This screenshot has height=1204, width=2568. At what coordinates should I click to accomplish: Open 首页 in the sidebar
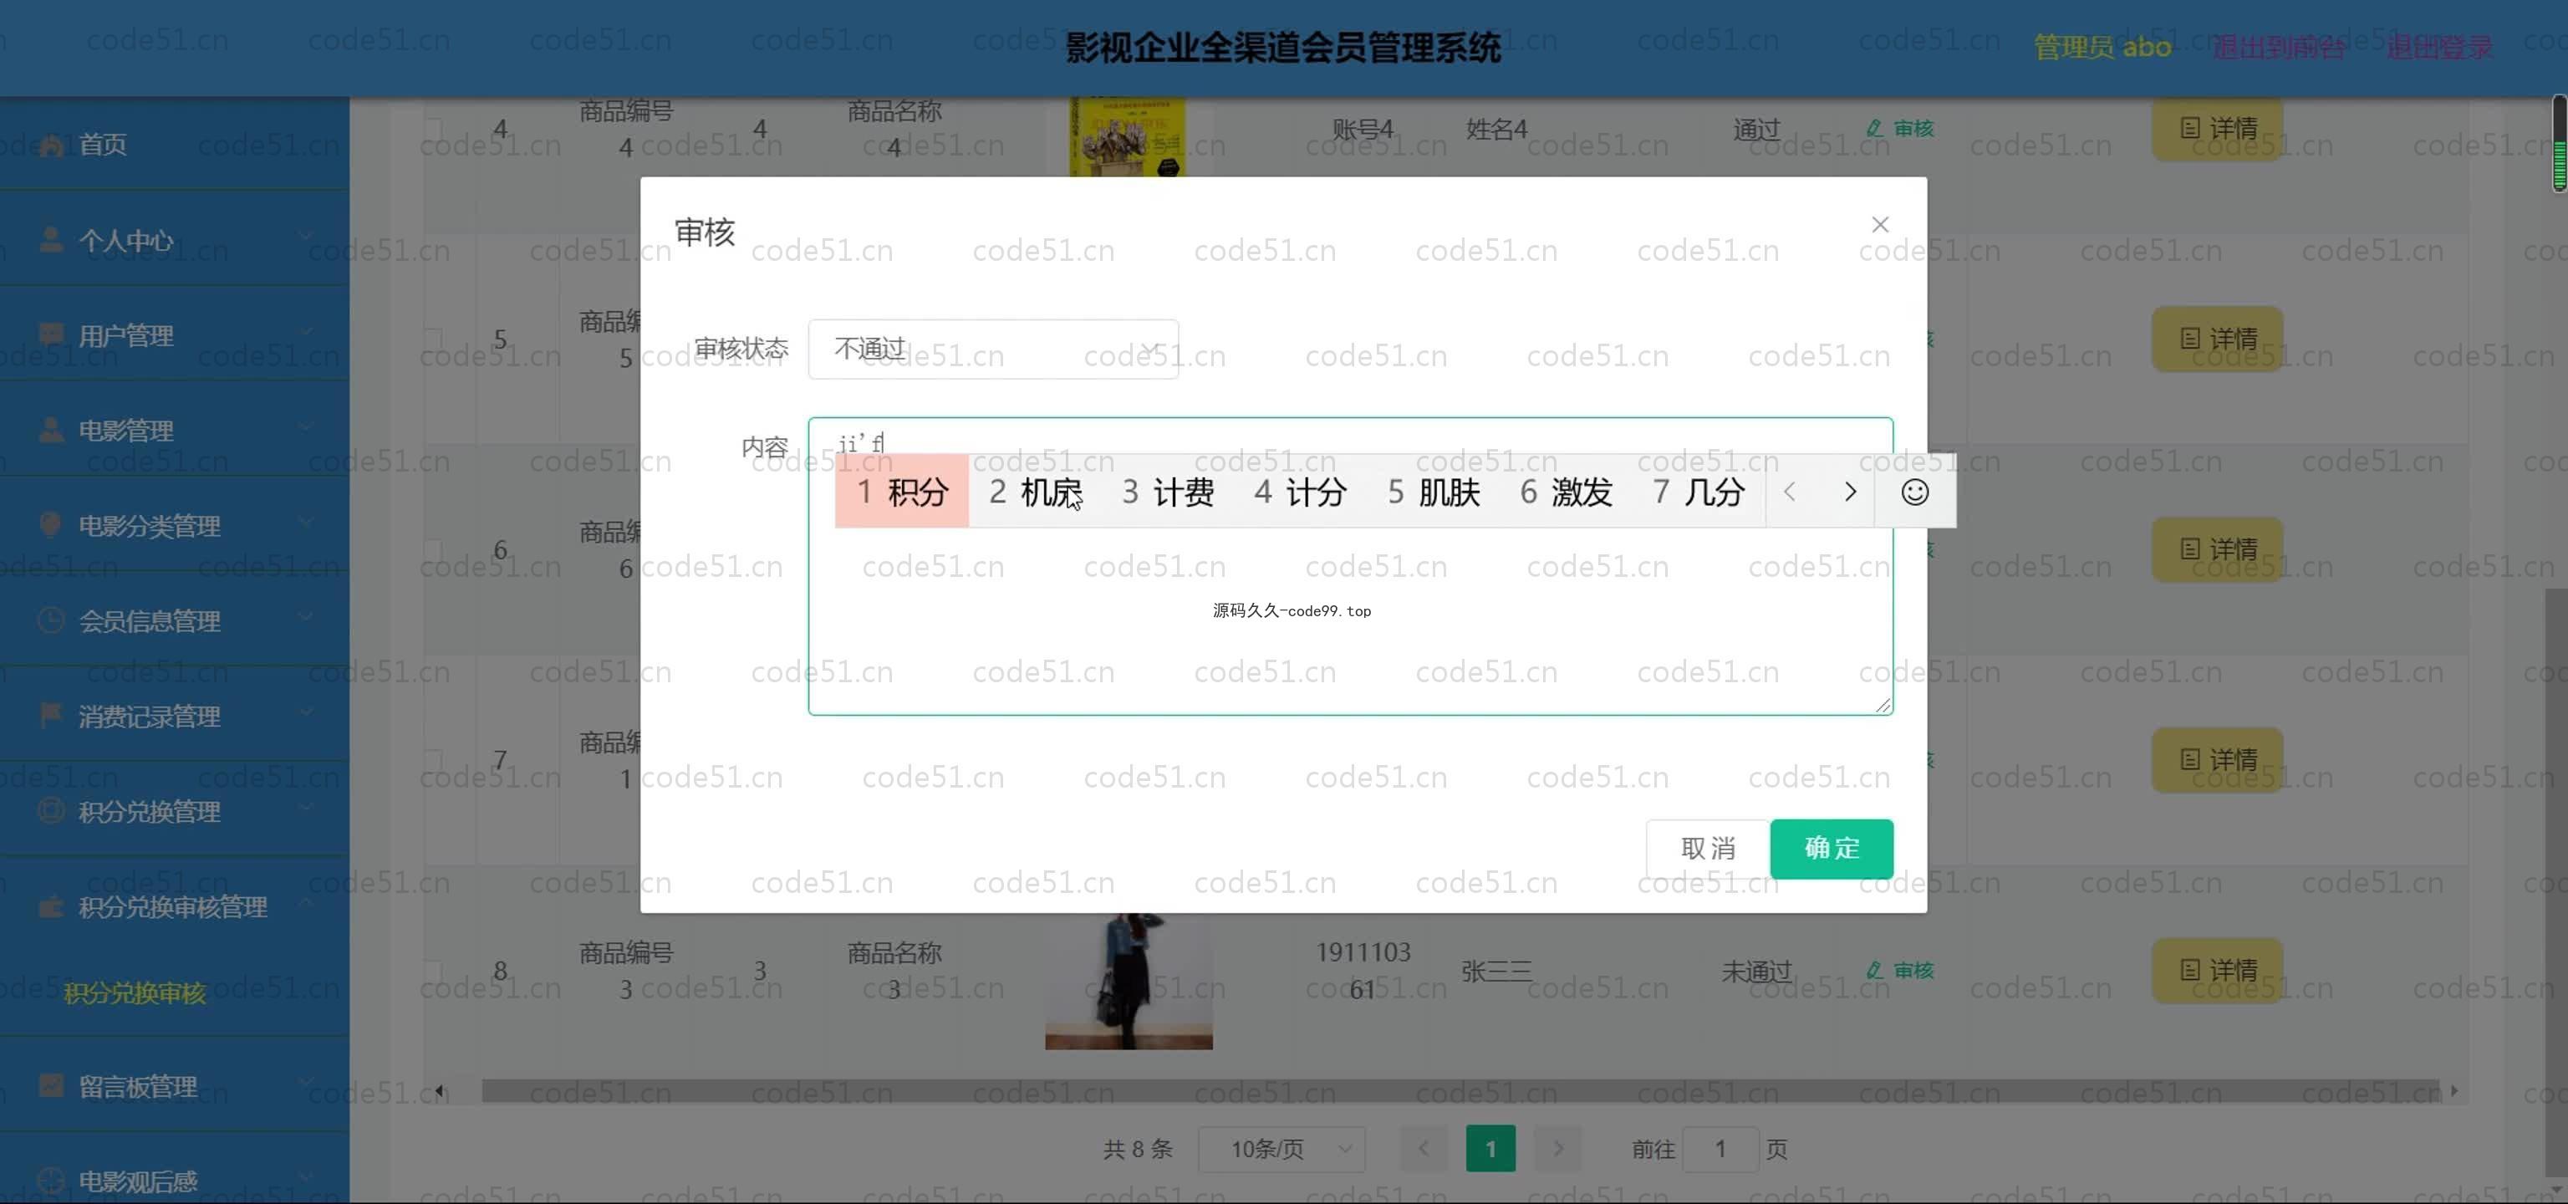point(175,145)
